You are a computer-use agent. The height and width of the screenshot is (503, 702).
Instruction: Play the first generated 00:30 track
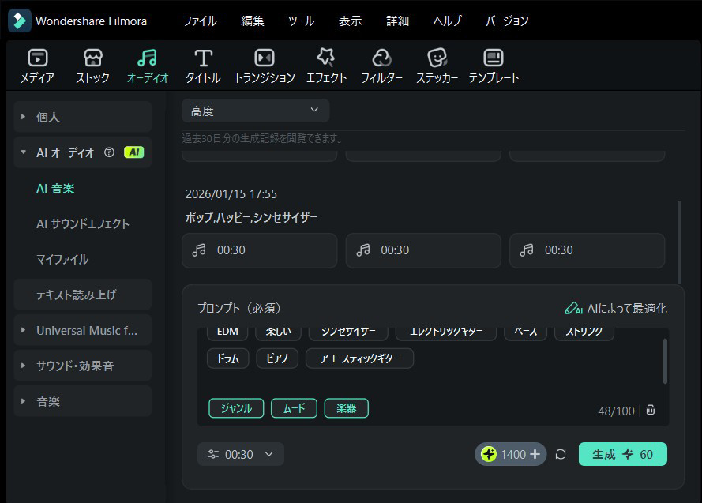pyautogui.click(x=259, y=250)
